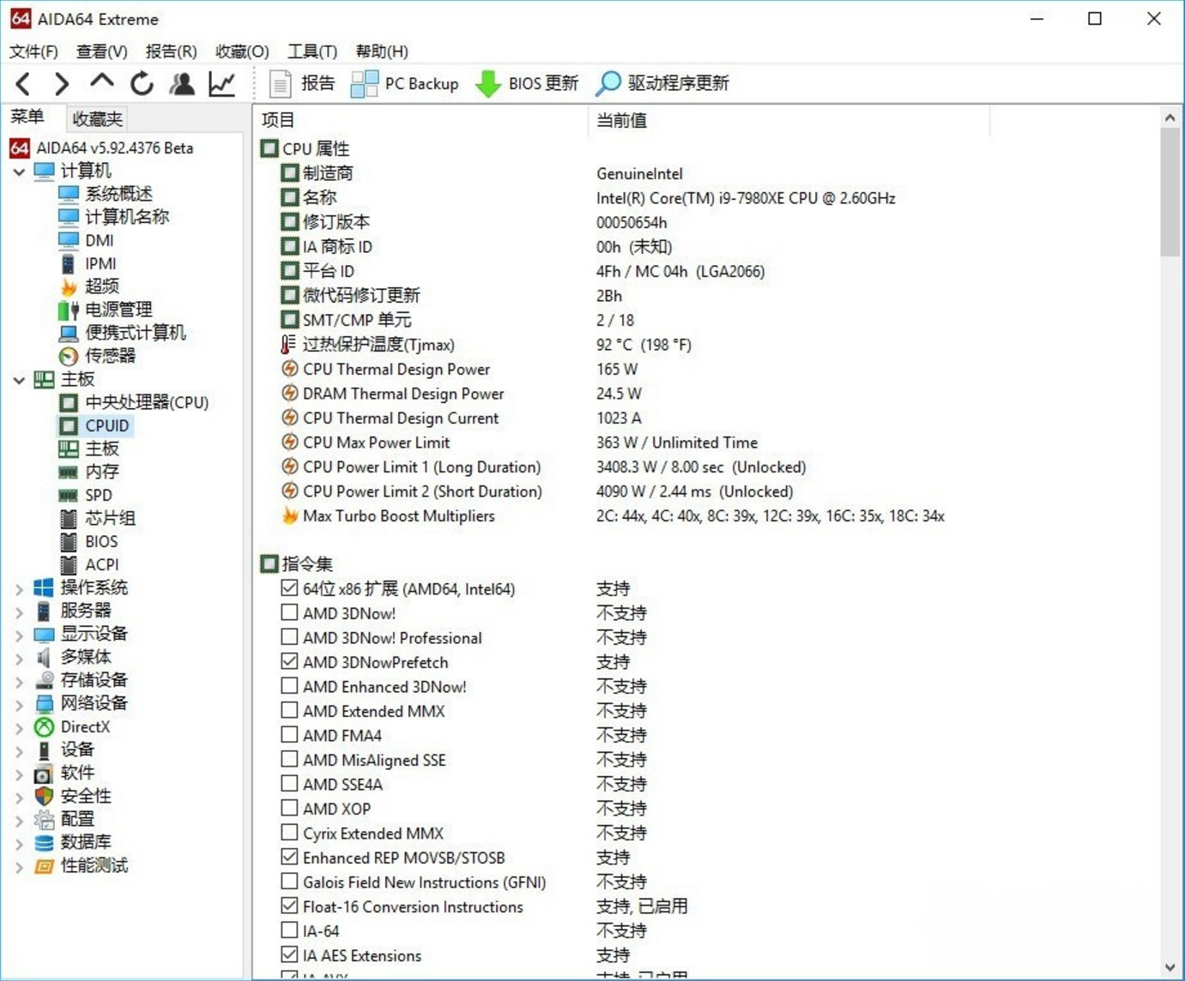1185x981 pixels.
Task: Switch to the 收藏夹 tab
Action: click(96, 118)
